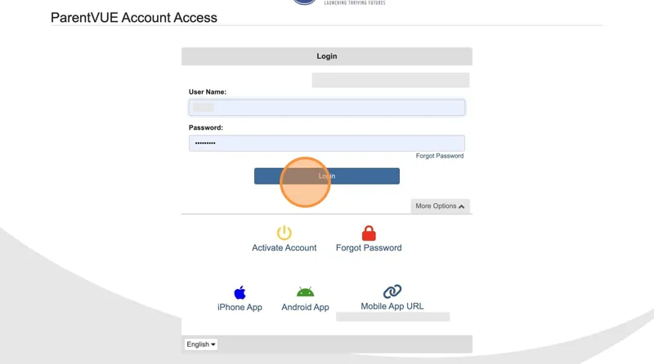This screenshot has width=654, height=364.
Task: Open the Android App link text
Action: tap(305, 308)
